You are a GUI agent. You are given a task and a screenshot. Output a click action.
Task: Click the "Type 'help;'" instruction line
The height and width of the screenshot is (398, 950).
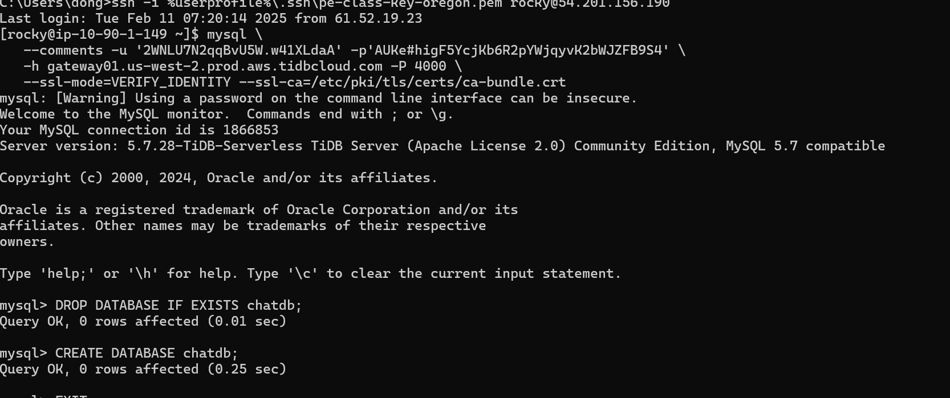point(310,273)
